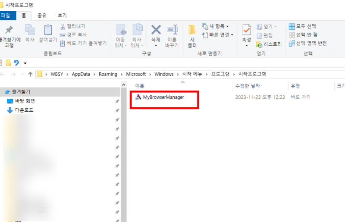
Task: Open Customize Quick Access Toolbar dropdown
Action: [x=25, y=63]
